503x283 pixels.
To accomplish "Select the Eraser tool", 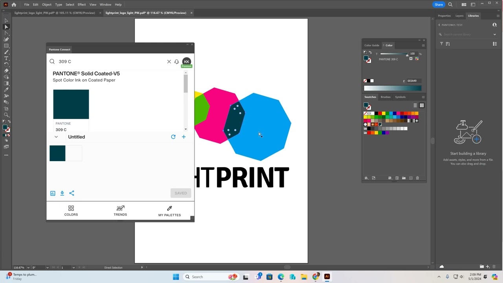I will (6, 71).
